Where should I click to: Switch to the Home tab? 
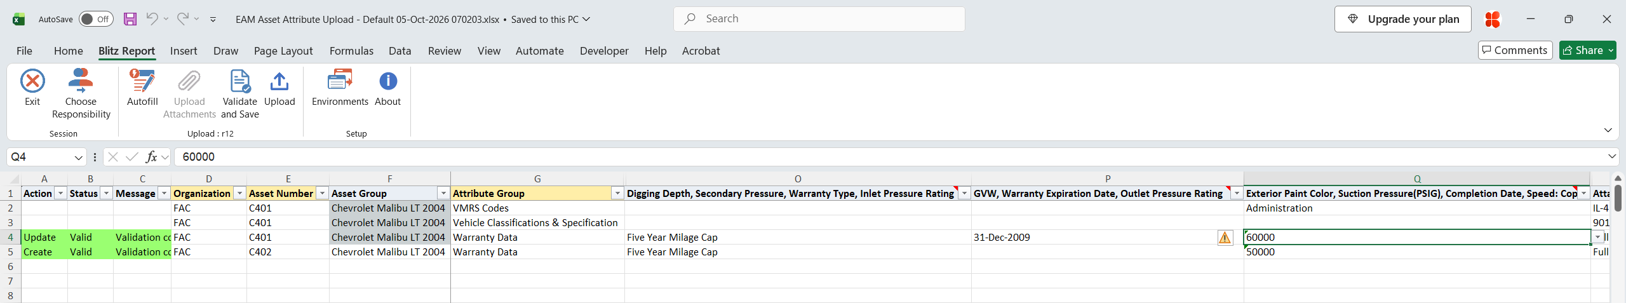[x=69, y=51]
